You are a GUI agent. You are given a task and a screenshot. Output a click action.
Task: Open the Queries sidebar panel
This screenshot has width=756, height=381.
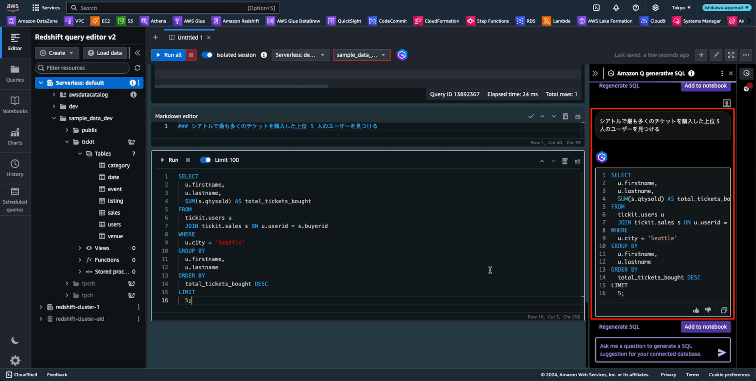(x=15, y=74)
